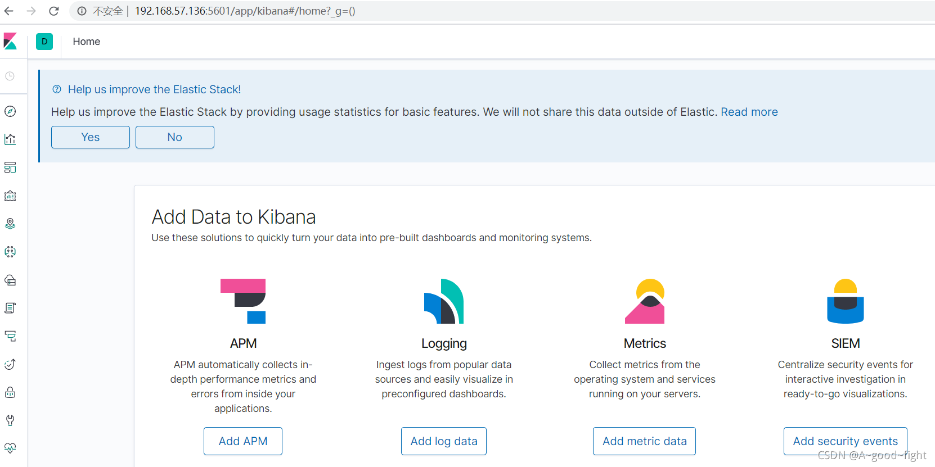
Task: Open Maps from the sidebar
Action: click(x=10, y=224)
